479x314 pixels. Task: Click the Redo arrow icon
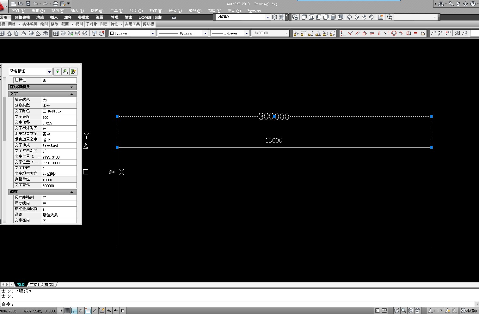[45, 4]
